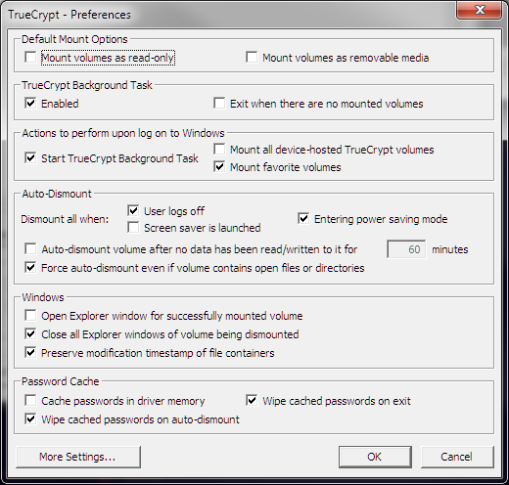
Task: Enable Screen saver is launched checkbox
Action: pos(133,228)
